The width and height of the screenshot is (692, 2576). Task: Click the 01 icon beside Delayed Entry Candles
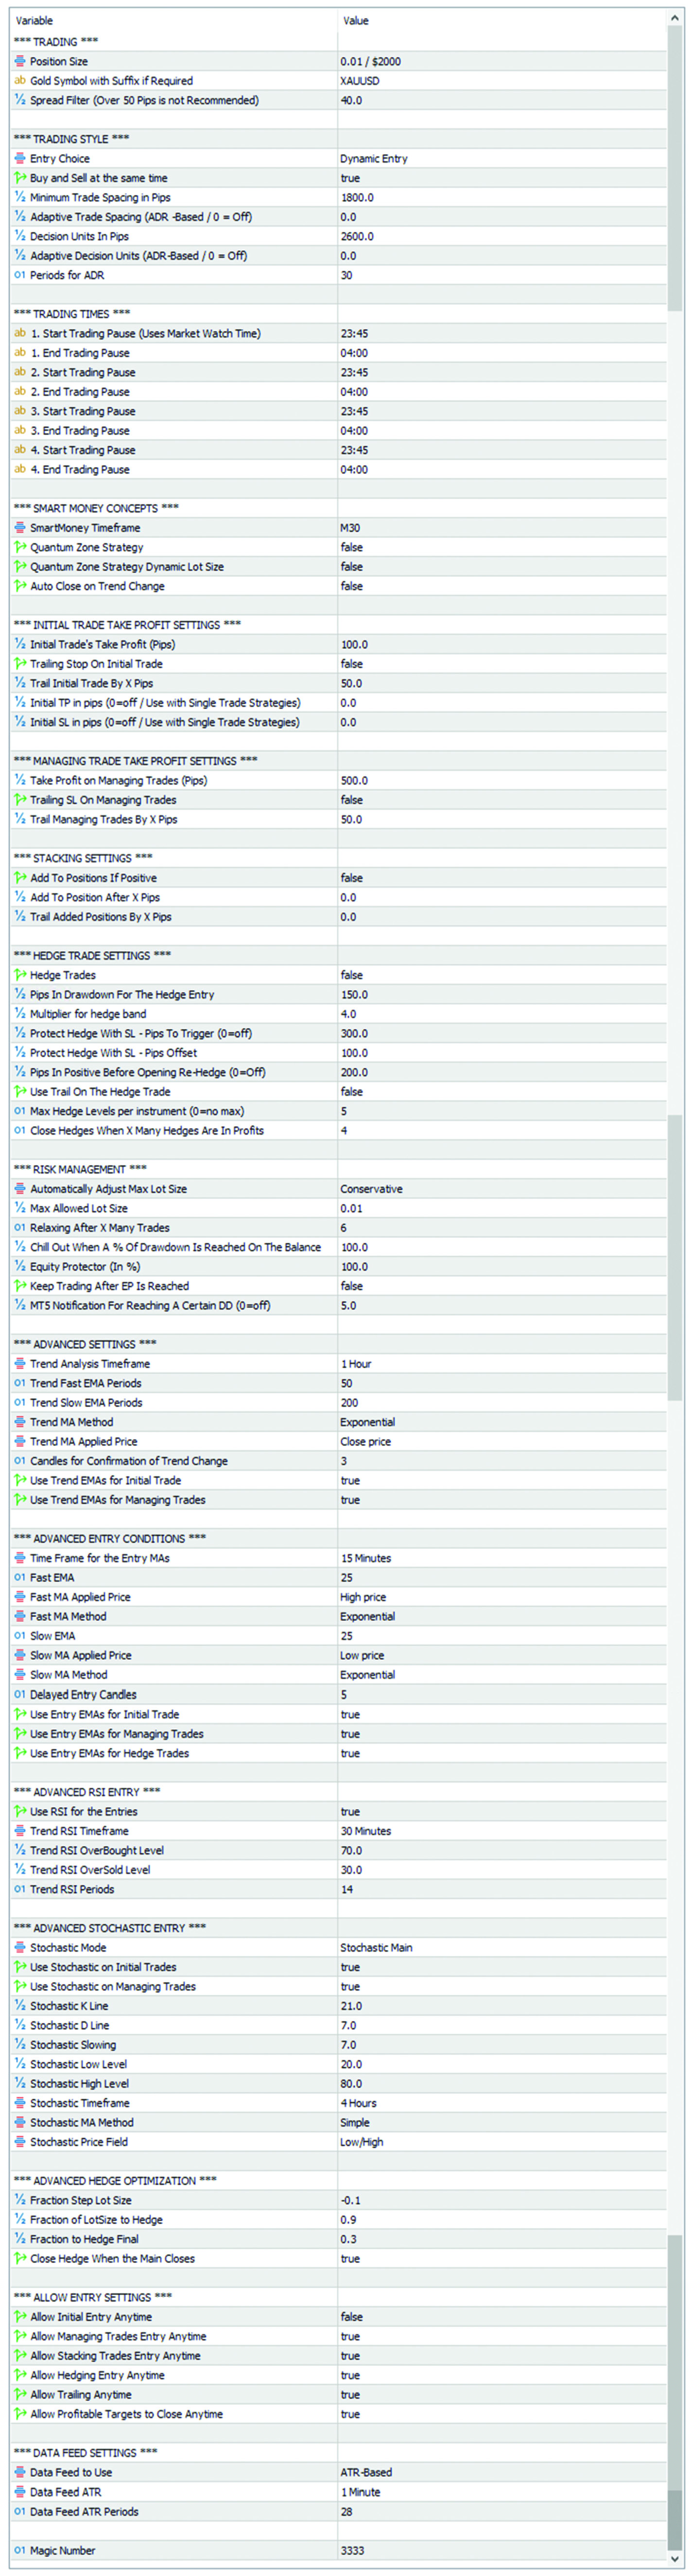20,1695
